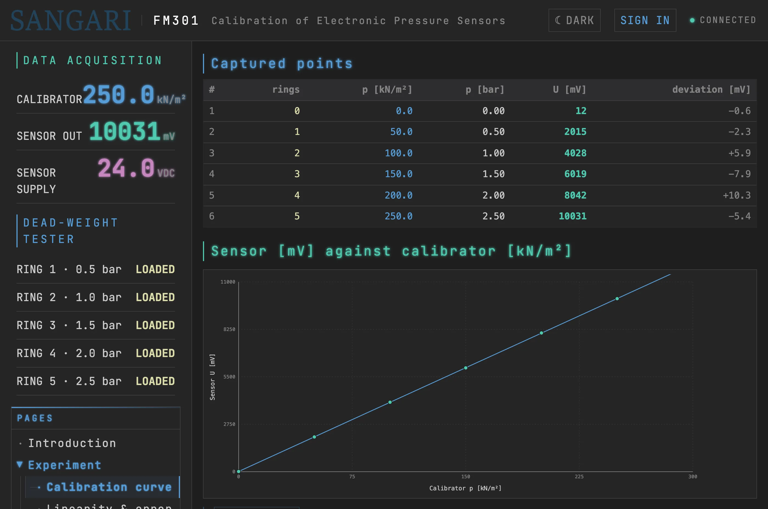Click deviation value +5.9
The height and width of the screenshot is (509, 768).
point(739,153)
